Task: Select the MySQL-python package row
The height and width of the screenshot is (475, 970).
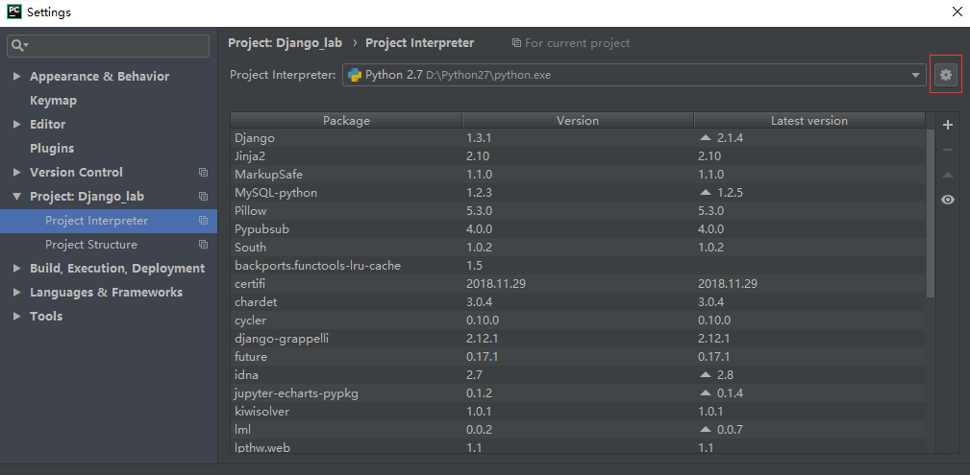Action: (x=578, y=193)
